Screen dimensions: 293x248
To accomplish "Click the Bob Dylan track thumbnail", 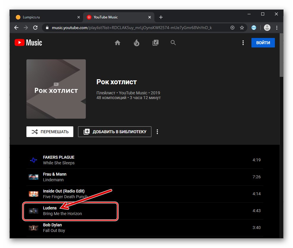I will 34,228.
